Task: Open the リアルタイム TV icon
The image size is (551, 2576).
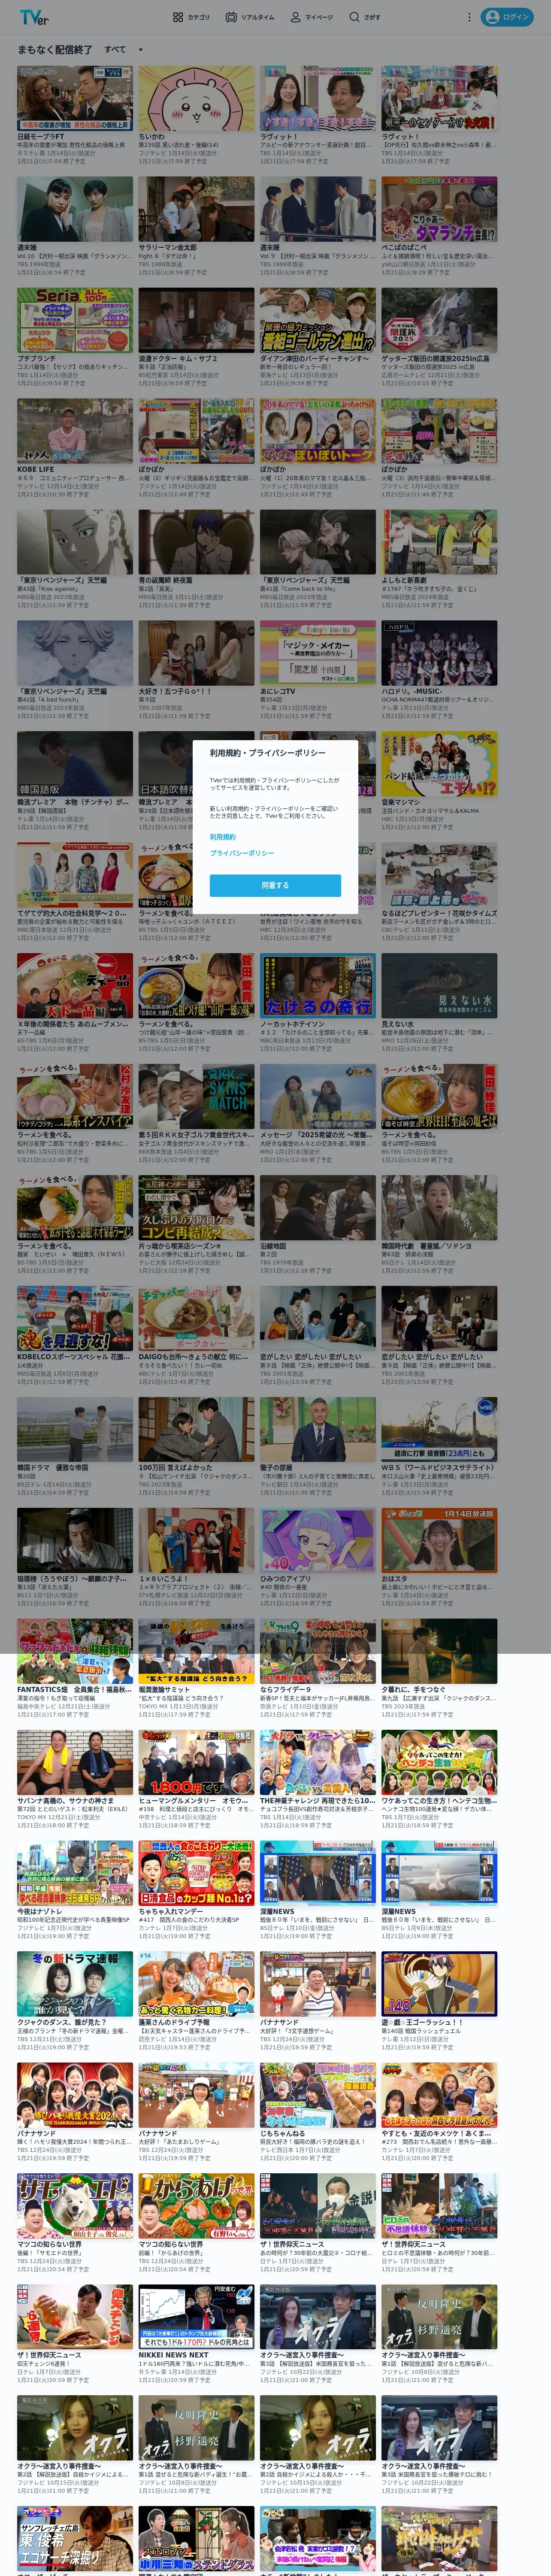Action: 231,17
